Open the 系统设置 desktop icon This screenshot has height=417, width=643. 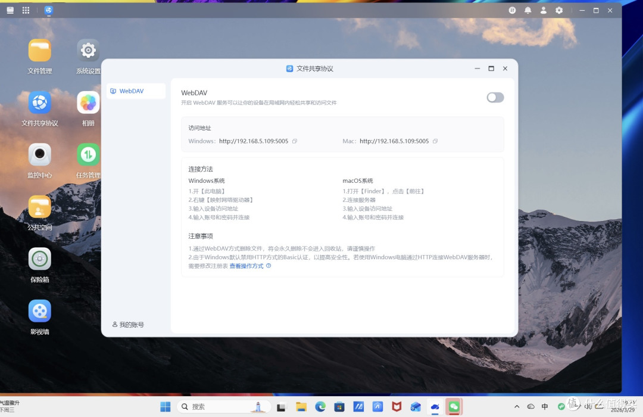[x=88, y=57]
